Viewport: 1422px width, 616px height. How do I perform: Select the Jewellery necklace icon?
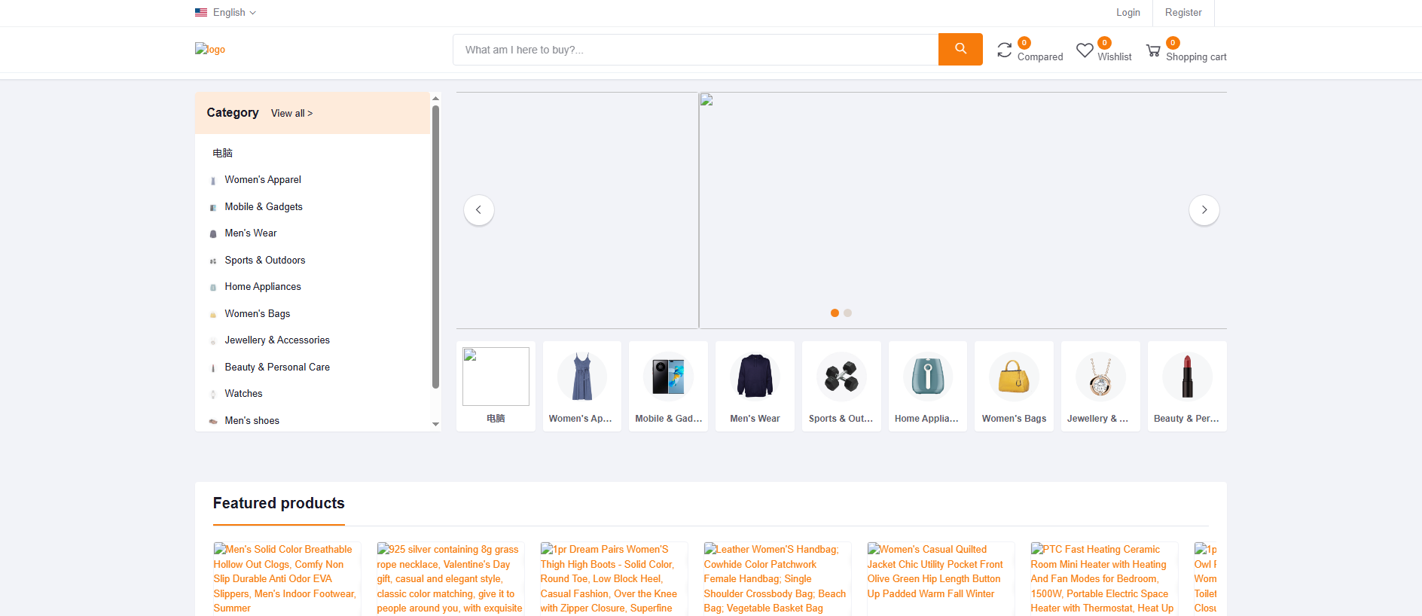(1100, 377)
